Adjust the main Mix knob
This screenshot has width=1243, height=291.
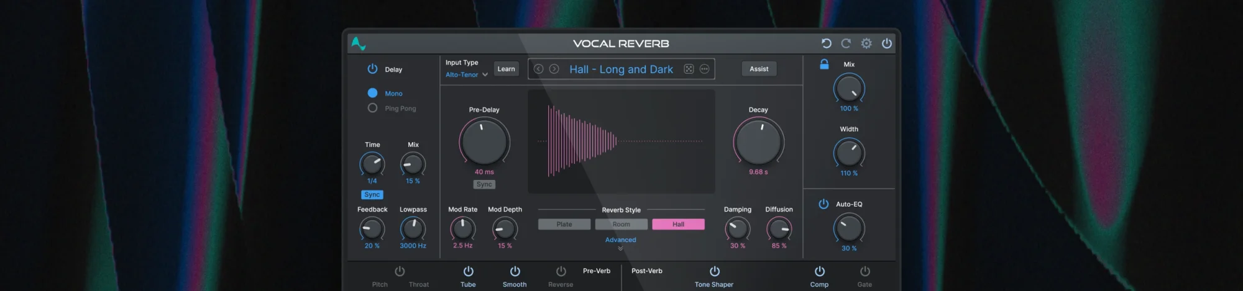pos(849,88)
